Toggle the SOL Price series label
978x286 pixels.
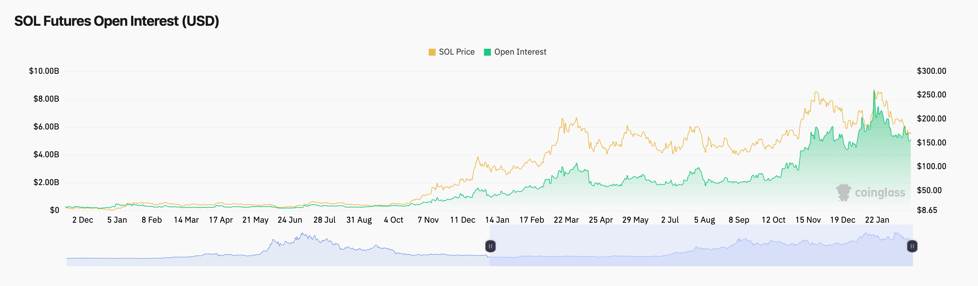tap(456, 52)
